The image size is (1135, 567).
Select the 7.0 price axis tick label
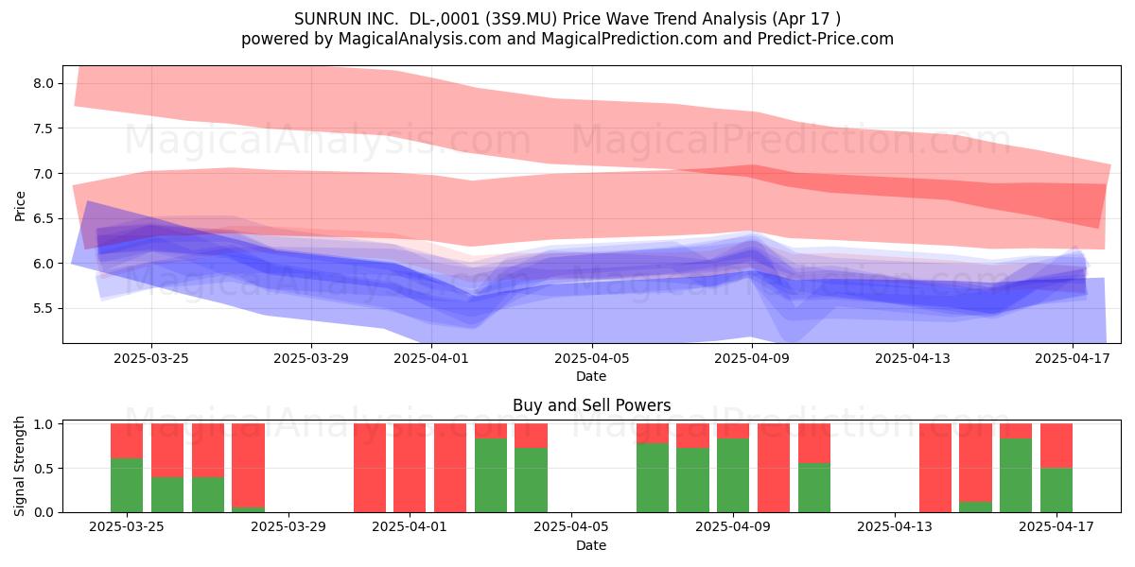44,174
